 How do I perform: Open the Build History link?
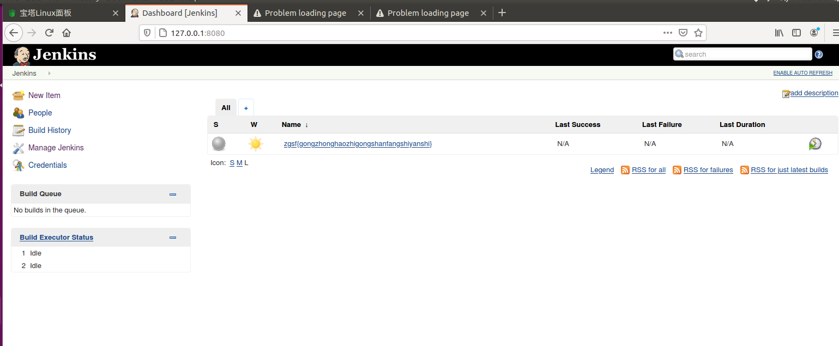pyautogui.click(x=50, y=130)
